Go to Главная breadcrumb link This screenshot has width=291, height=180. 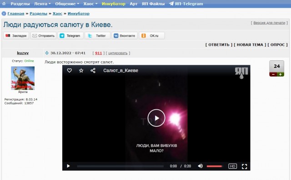tap(16, 14)
